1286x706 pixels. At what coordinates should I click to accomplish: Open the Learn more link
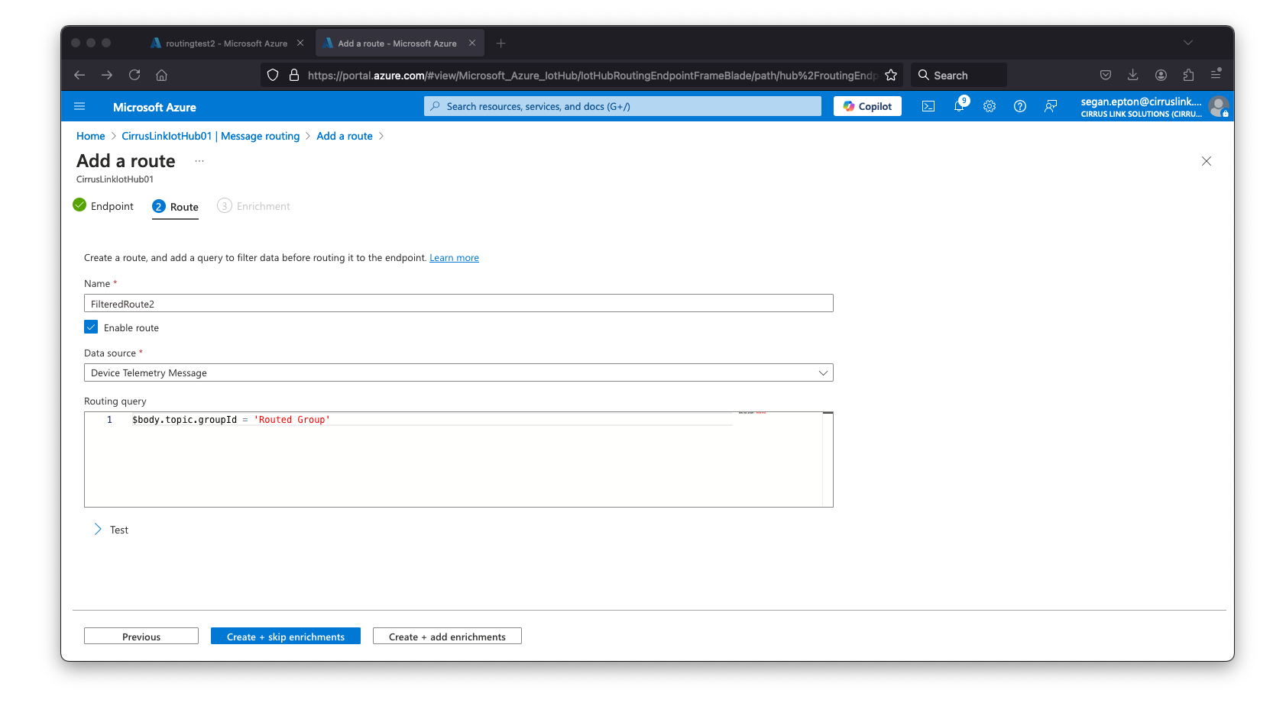[454, 258]
